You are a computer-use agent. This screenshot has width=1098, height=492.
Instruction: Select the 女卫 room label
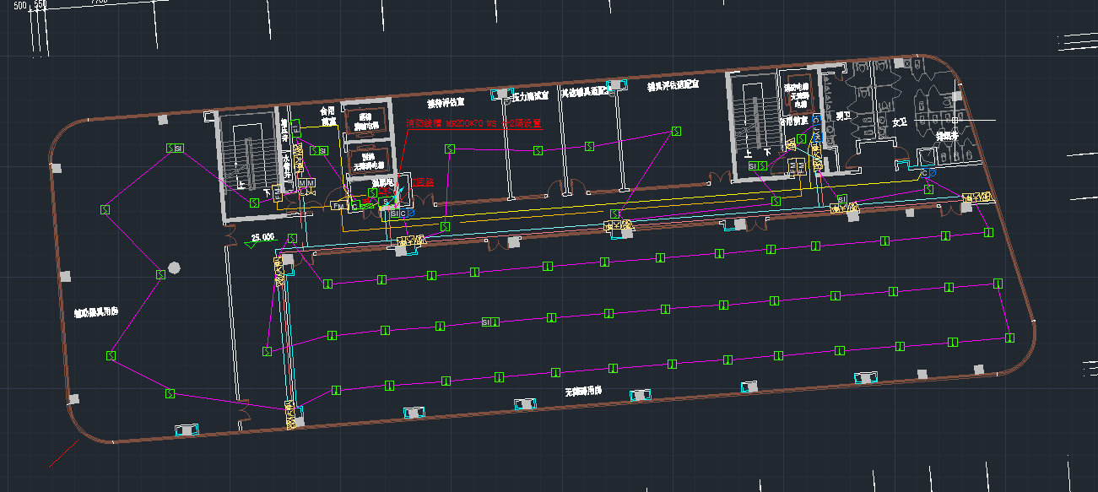(x=900, y=122)
